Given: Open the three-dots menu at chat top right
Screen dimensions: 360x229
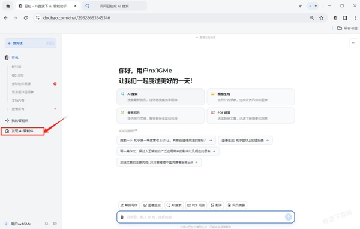Looking at the screenshot, I should [x=353, y=43].
